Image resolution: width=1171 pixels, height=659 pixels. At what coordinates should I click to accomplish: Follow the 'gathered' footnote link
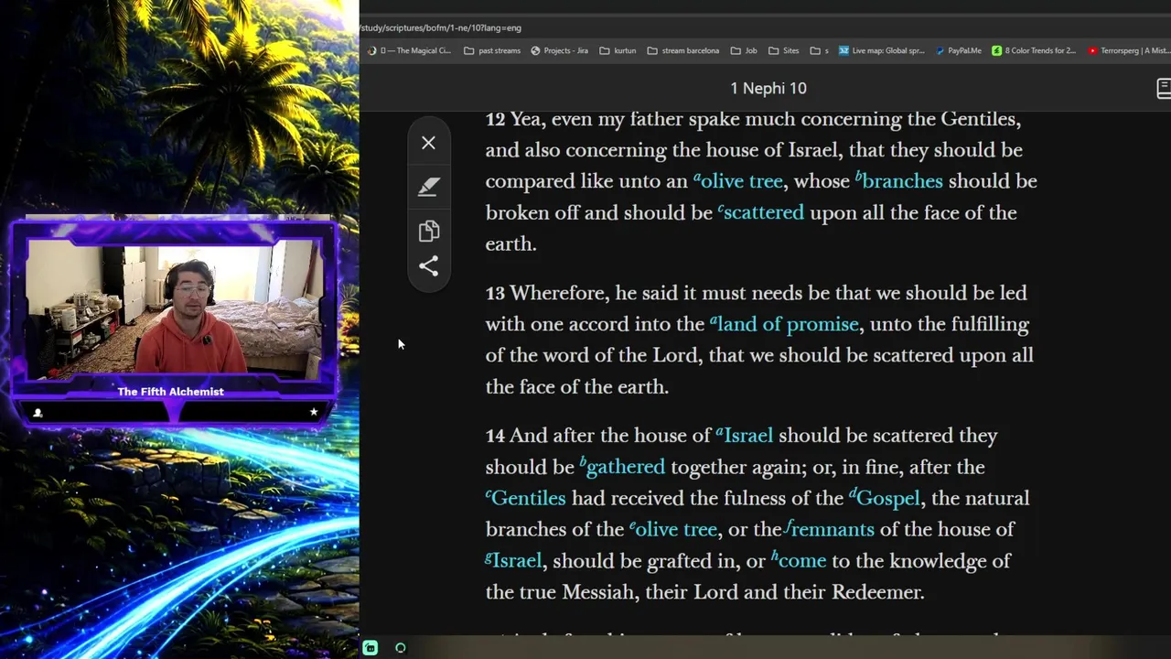click(x=622, y=467)
